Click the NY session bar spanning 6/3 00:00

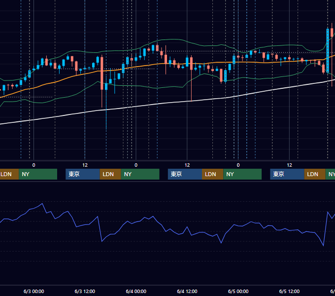[x=38, y=174]
